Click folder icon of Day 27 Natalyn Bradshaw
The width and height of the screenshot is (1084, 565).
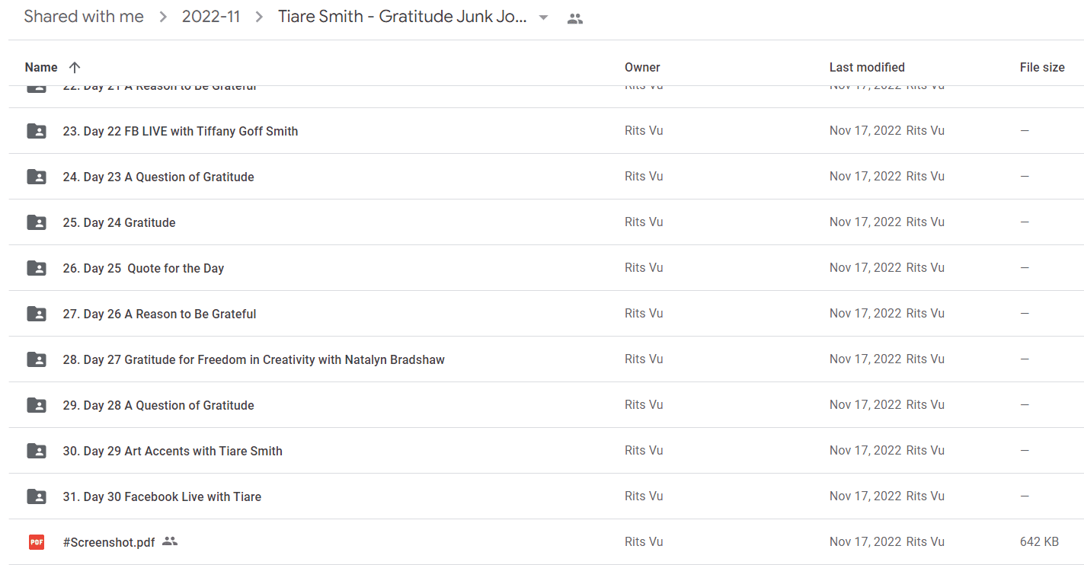[x=37, y=359]
